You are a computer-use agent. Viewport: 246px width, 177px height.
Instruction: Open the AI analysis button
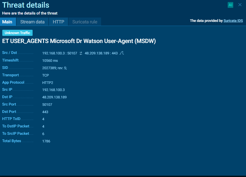tap(230, 5)
